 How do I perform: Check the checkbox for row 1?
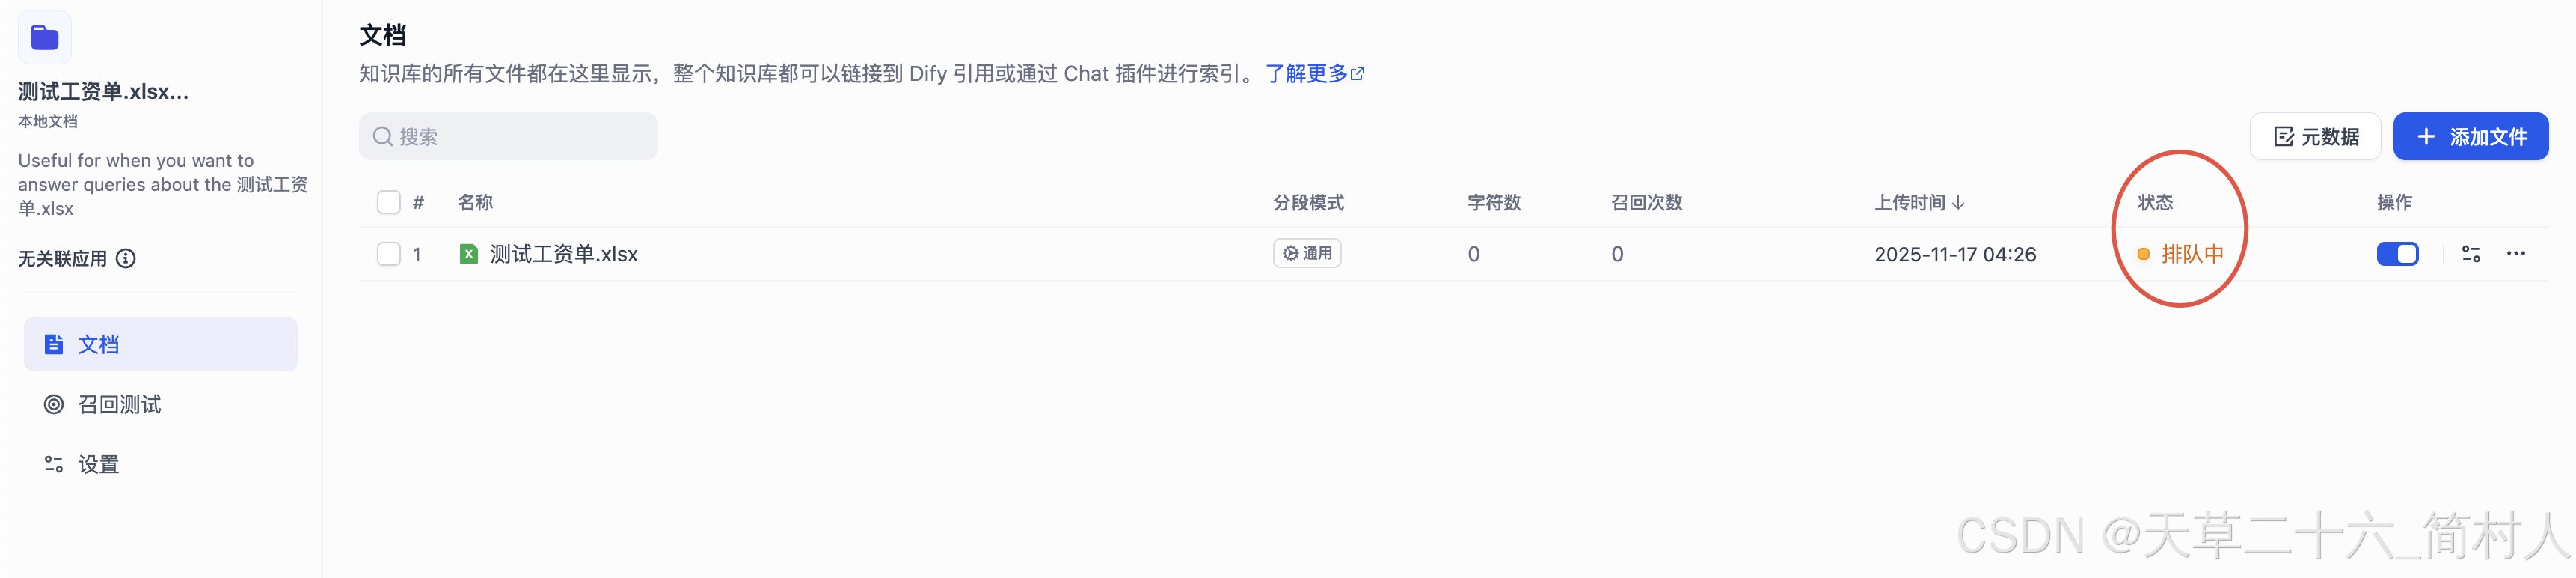click(388, 254)
